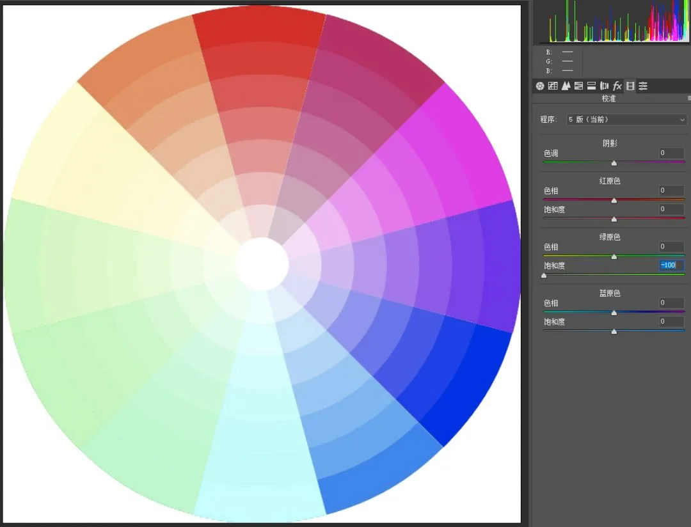Open the fx Effects panel icon
Viewport: 691px width, 527px height.
pyautogui.click(x=617, y=86)
